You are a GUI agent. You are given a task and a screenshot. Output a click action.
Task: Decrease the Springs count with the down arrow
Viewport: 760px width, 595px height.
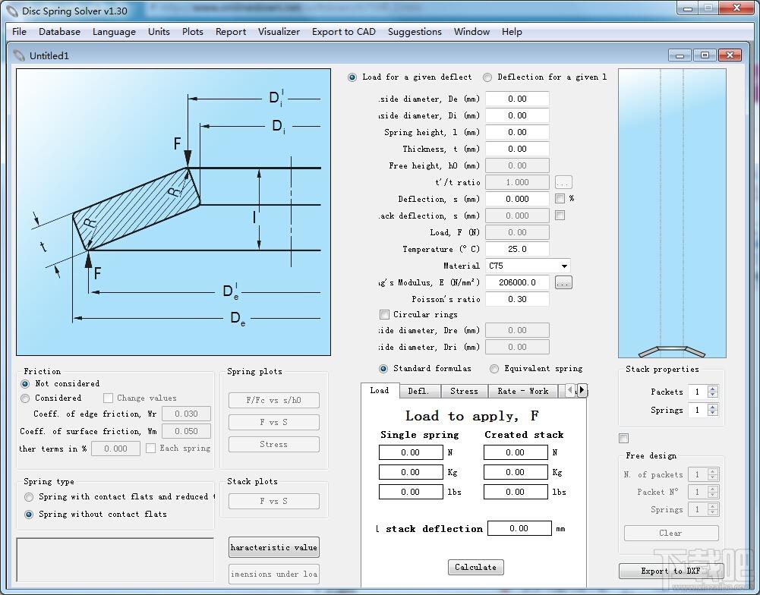(712, 414)
